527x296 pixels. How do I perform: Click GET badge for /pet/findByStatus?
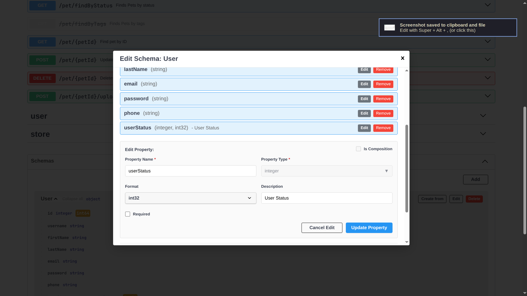[42, 5]
